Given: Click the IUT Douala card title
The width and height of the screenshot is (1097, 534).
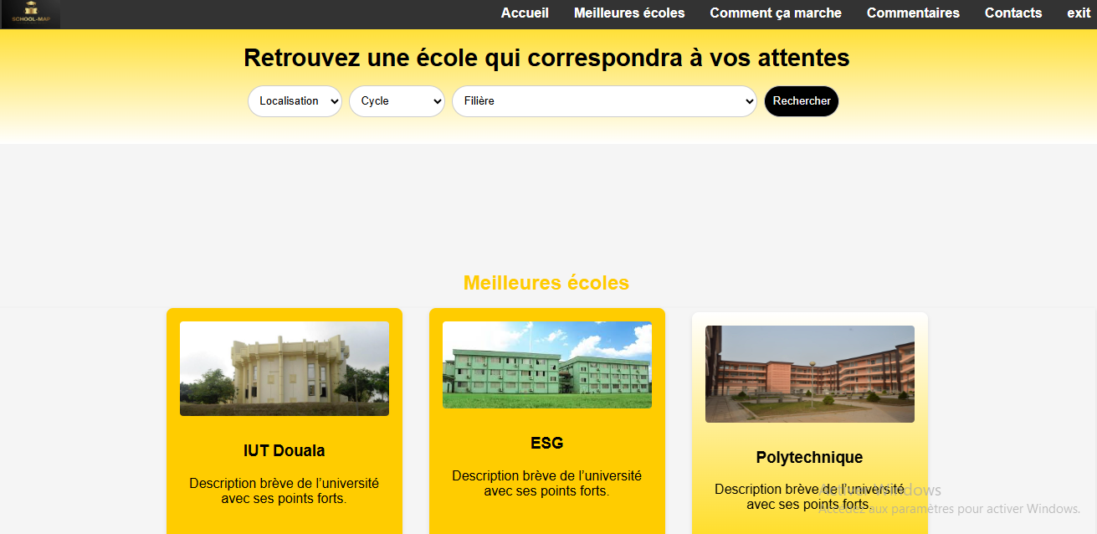Looking at the screenshot, I should click(285, 450).
